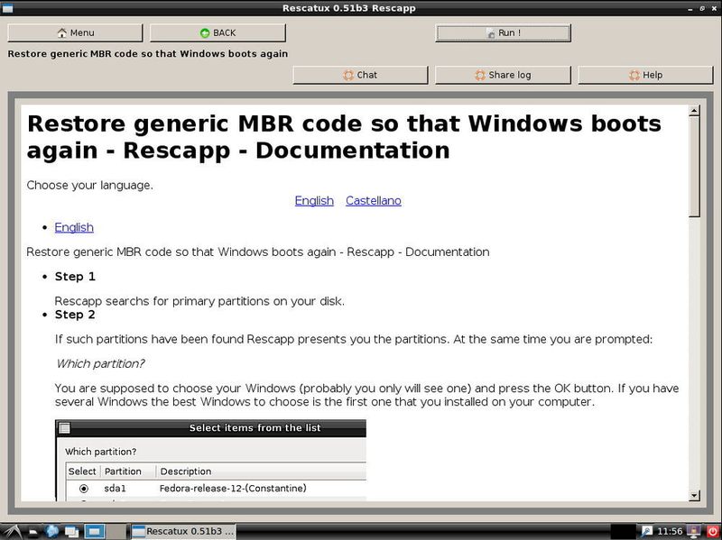Click the vertical scrollbar thumb
Image resolution: width=722 pixels, height=540 pixels.
coord(694,166)
